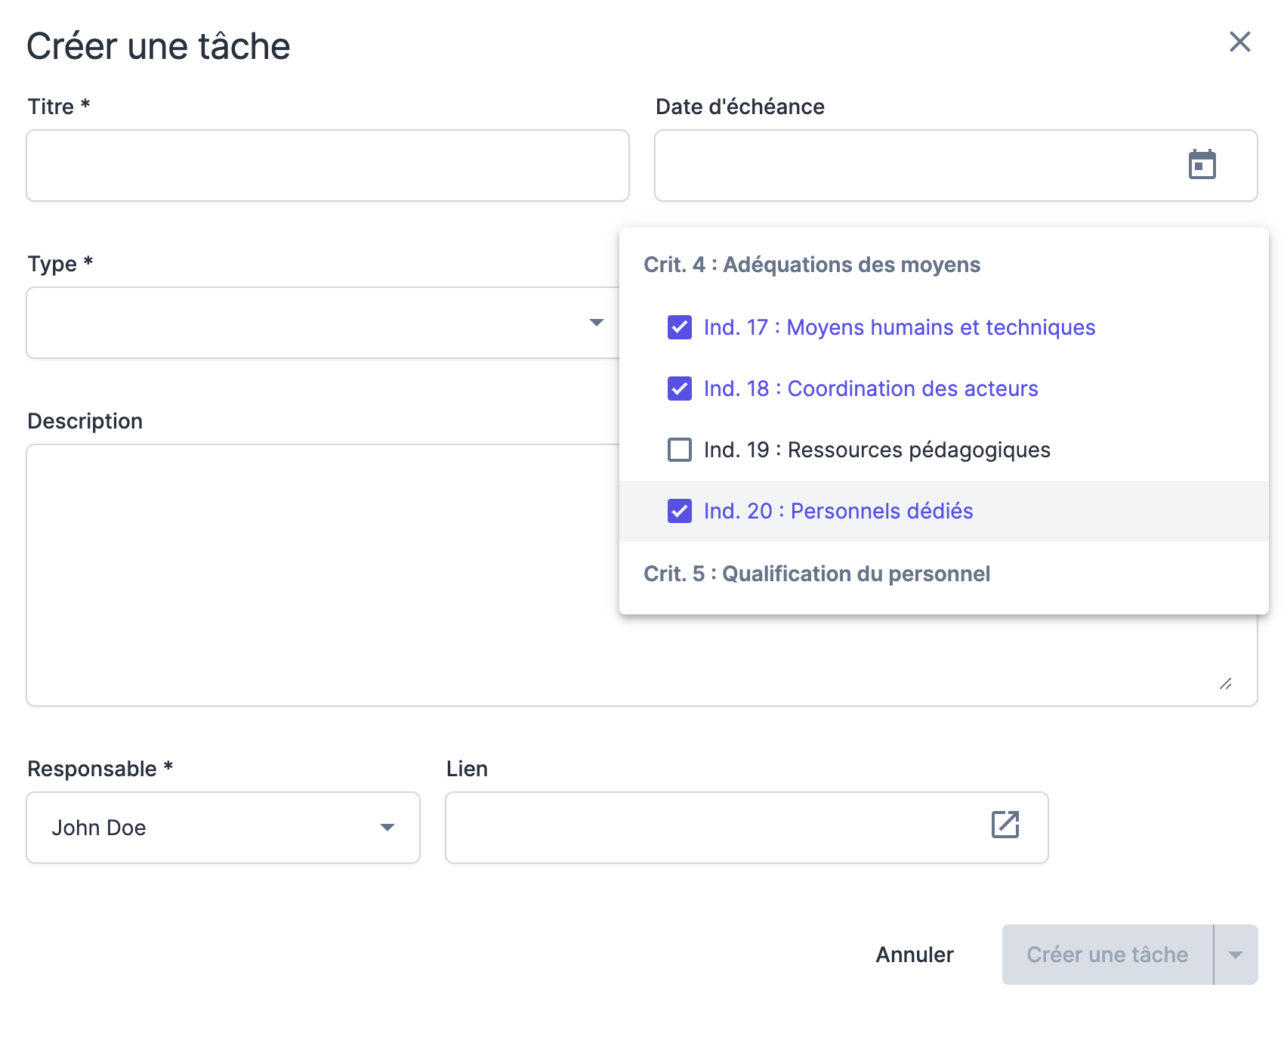
Task: Select the Crit. 4 Adéquations des moyens header
Action: pyautogui.click(x=811, y=265)
